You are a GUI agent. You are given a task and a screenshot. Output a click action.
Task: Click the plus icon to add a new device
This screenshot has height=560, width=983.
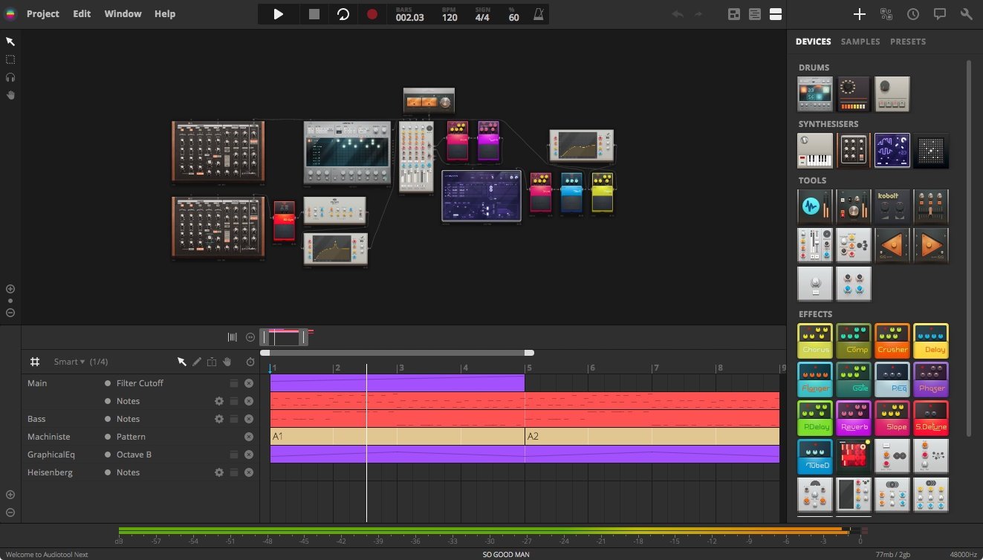(x=859, y=13)
